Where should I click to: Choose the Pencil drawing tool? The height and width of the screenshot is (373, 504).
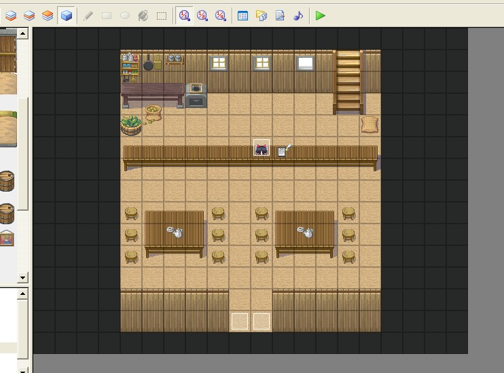88,16
